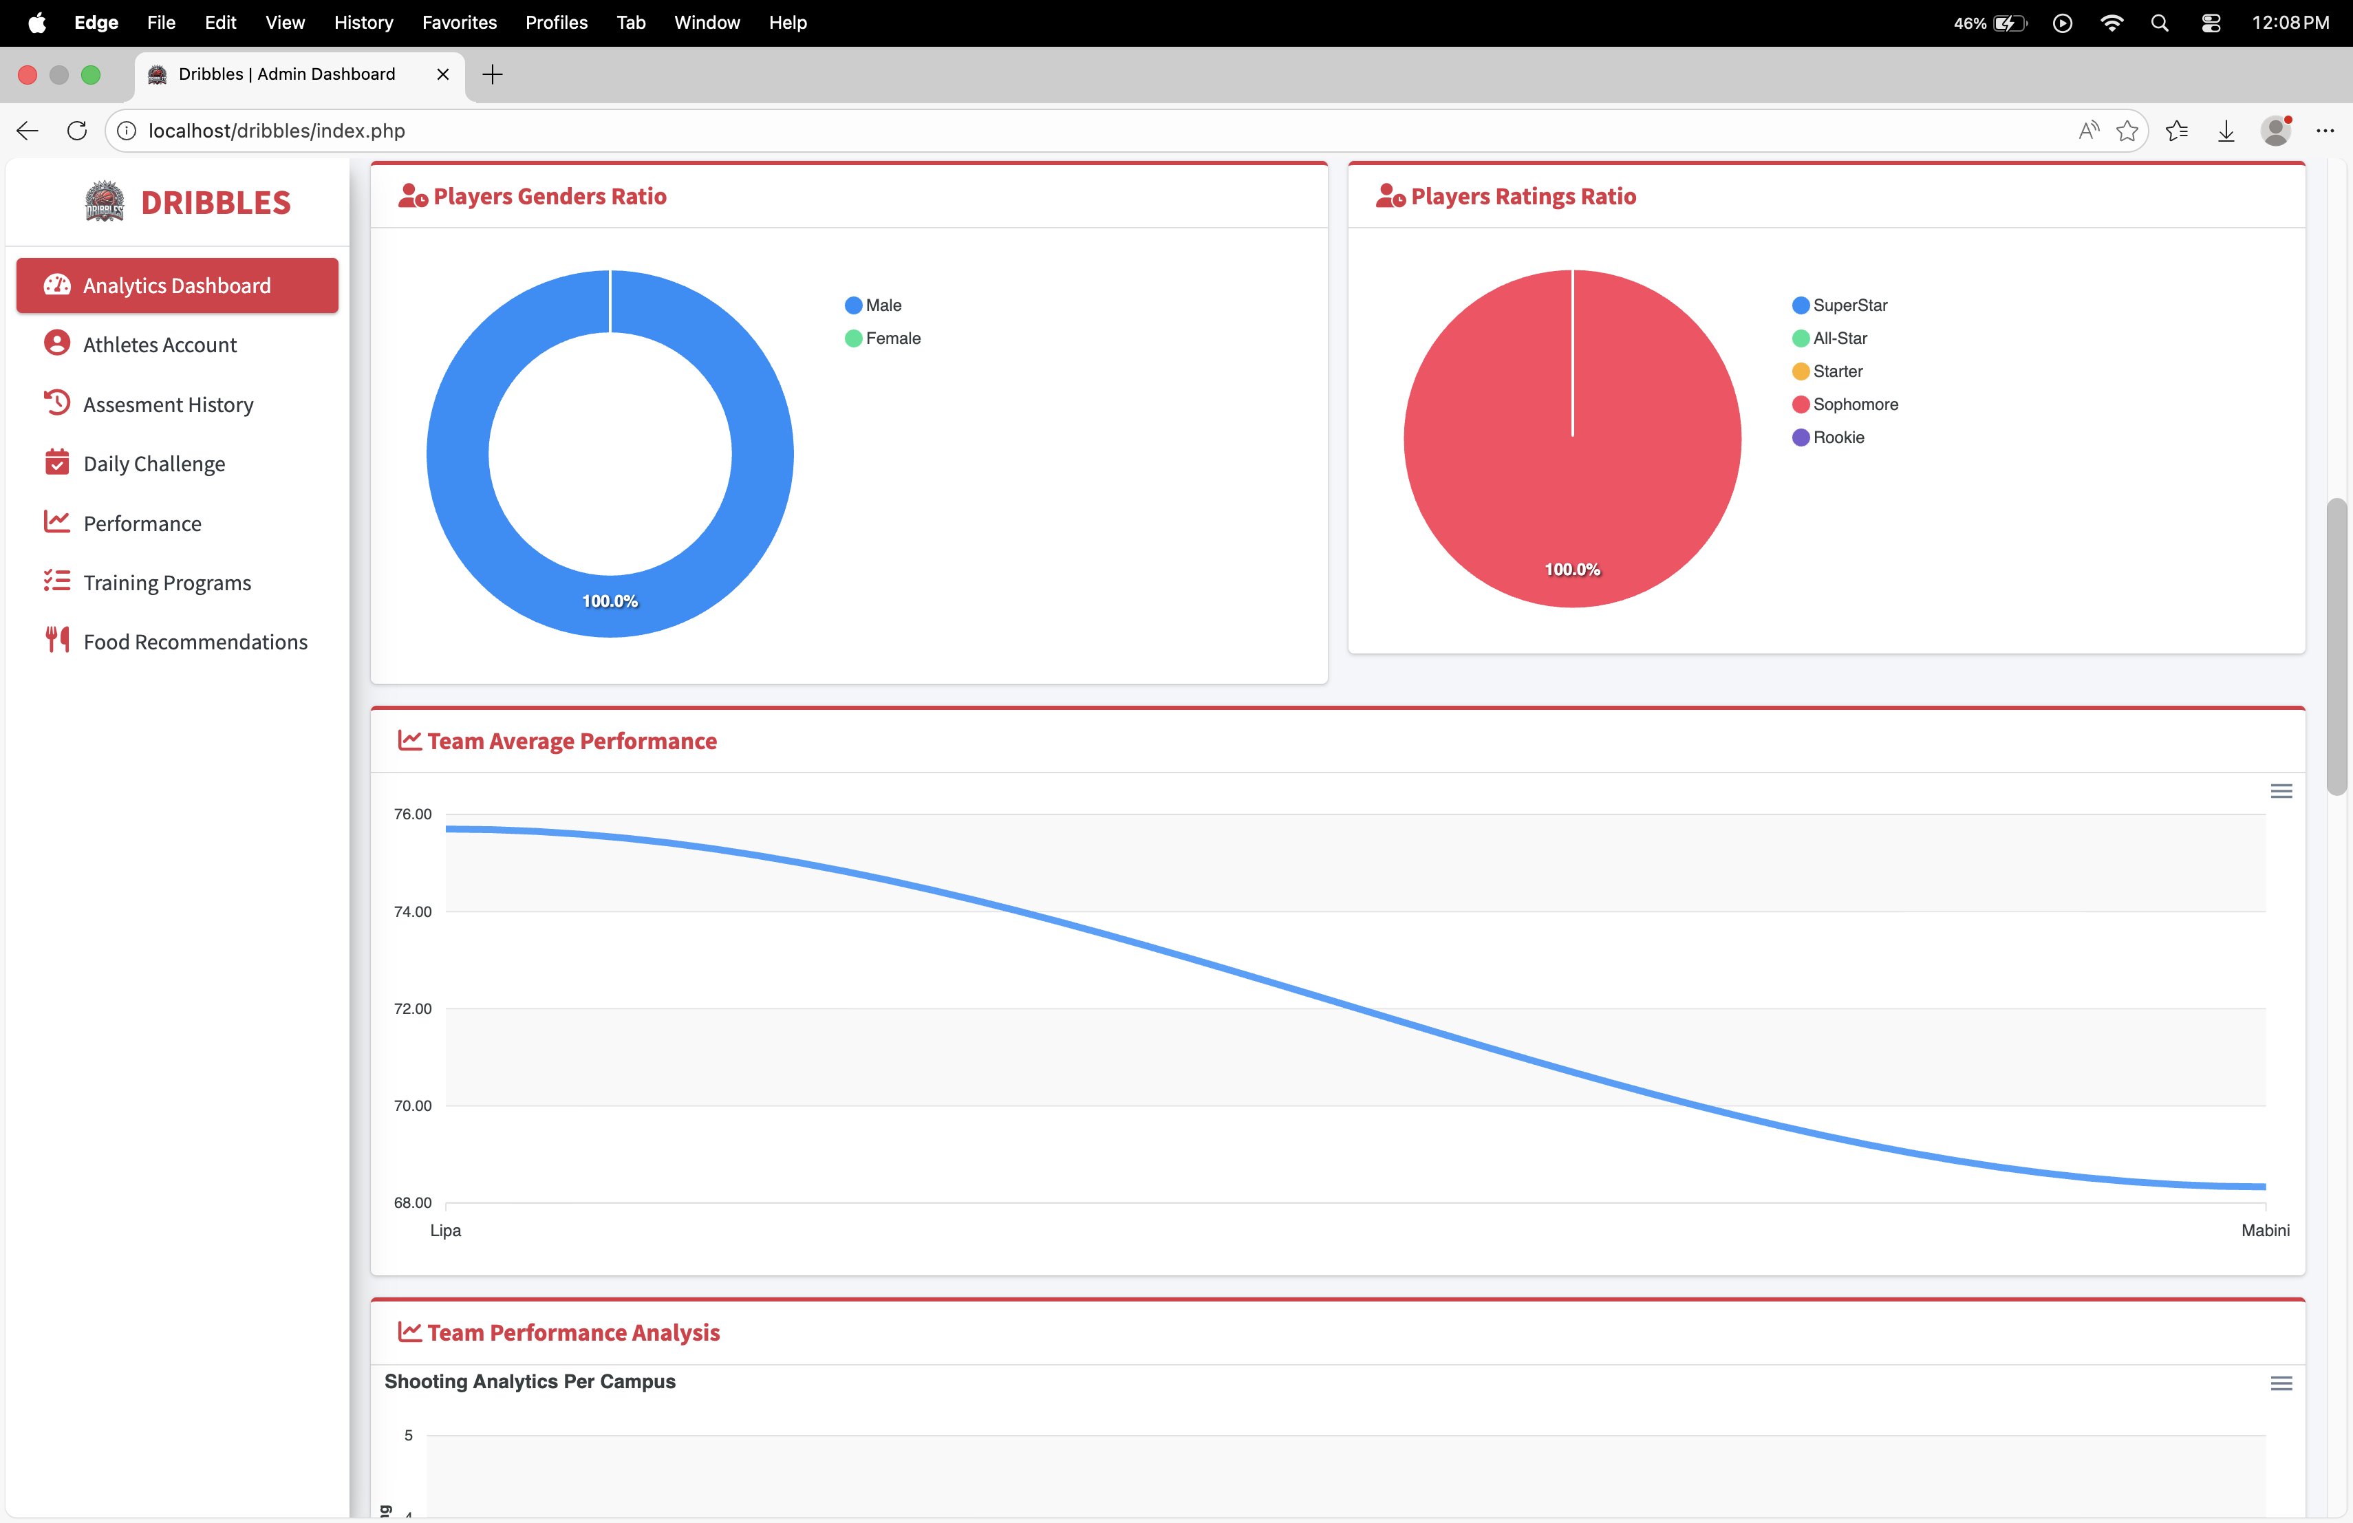
Task: Toggle Female series in genders legend
Action: coord(883,338)
